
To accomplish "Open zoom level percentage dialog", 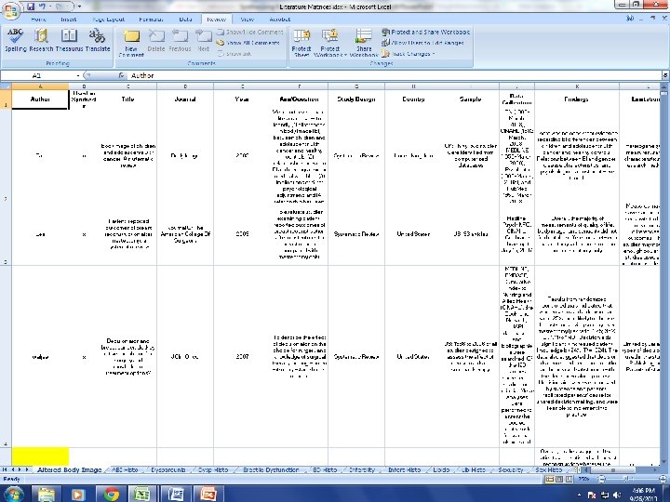I will pyautogui.click(x=583, y=479).
